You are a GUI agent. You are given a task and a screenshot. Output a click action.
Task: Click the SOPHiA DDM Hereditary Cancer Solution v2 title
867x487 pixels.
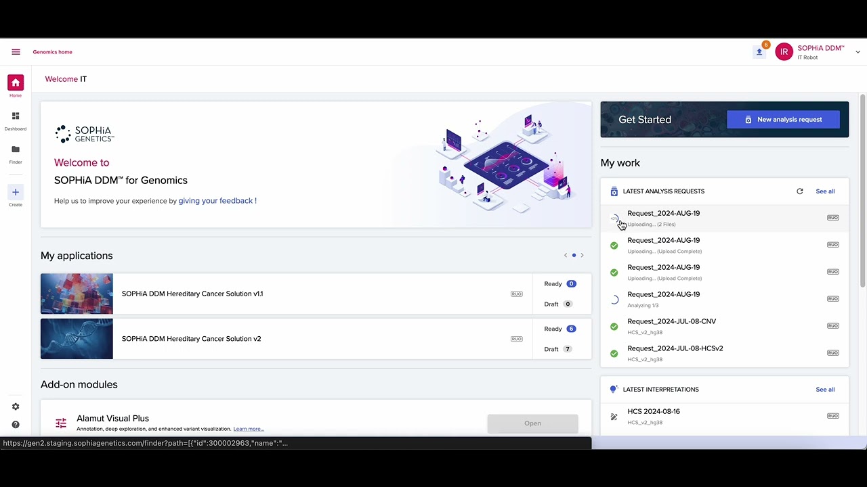point(191,339)
